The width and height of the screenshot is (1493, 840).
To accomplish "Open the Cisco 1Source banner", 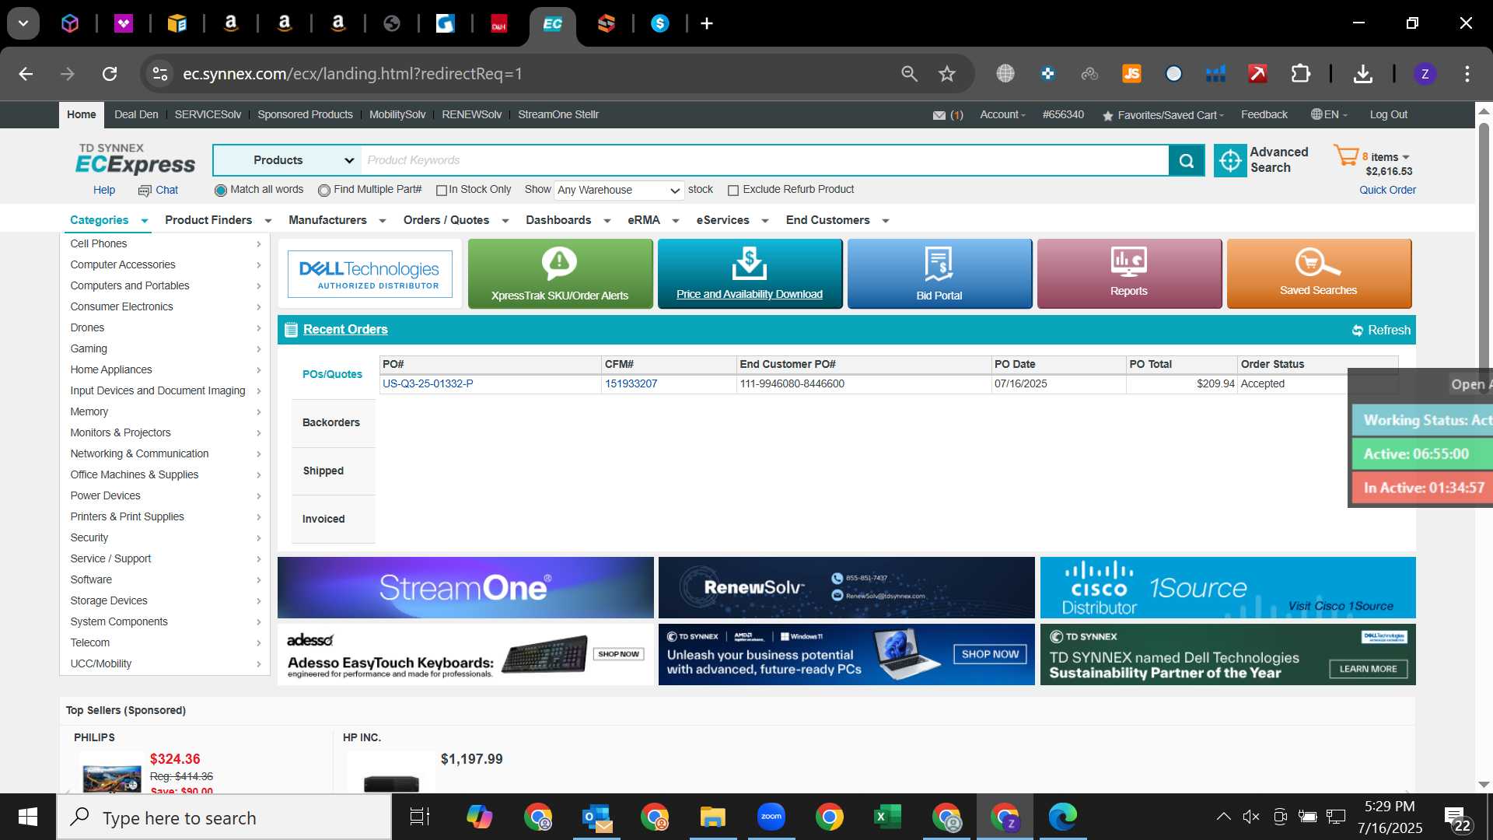I will click(x=1228, y=588).
